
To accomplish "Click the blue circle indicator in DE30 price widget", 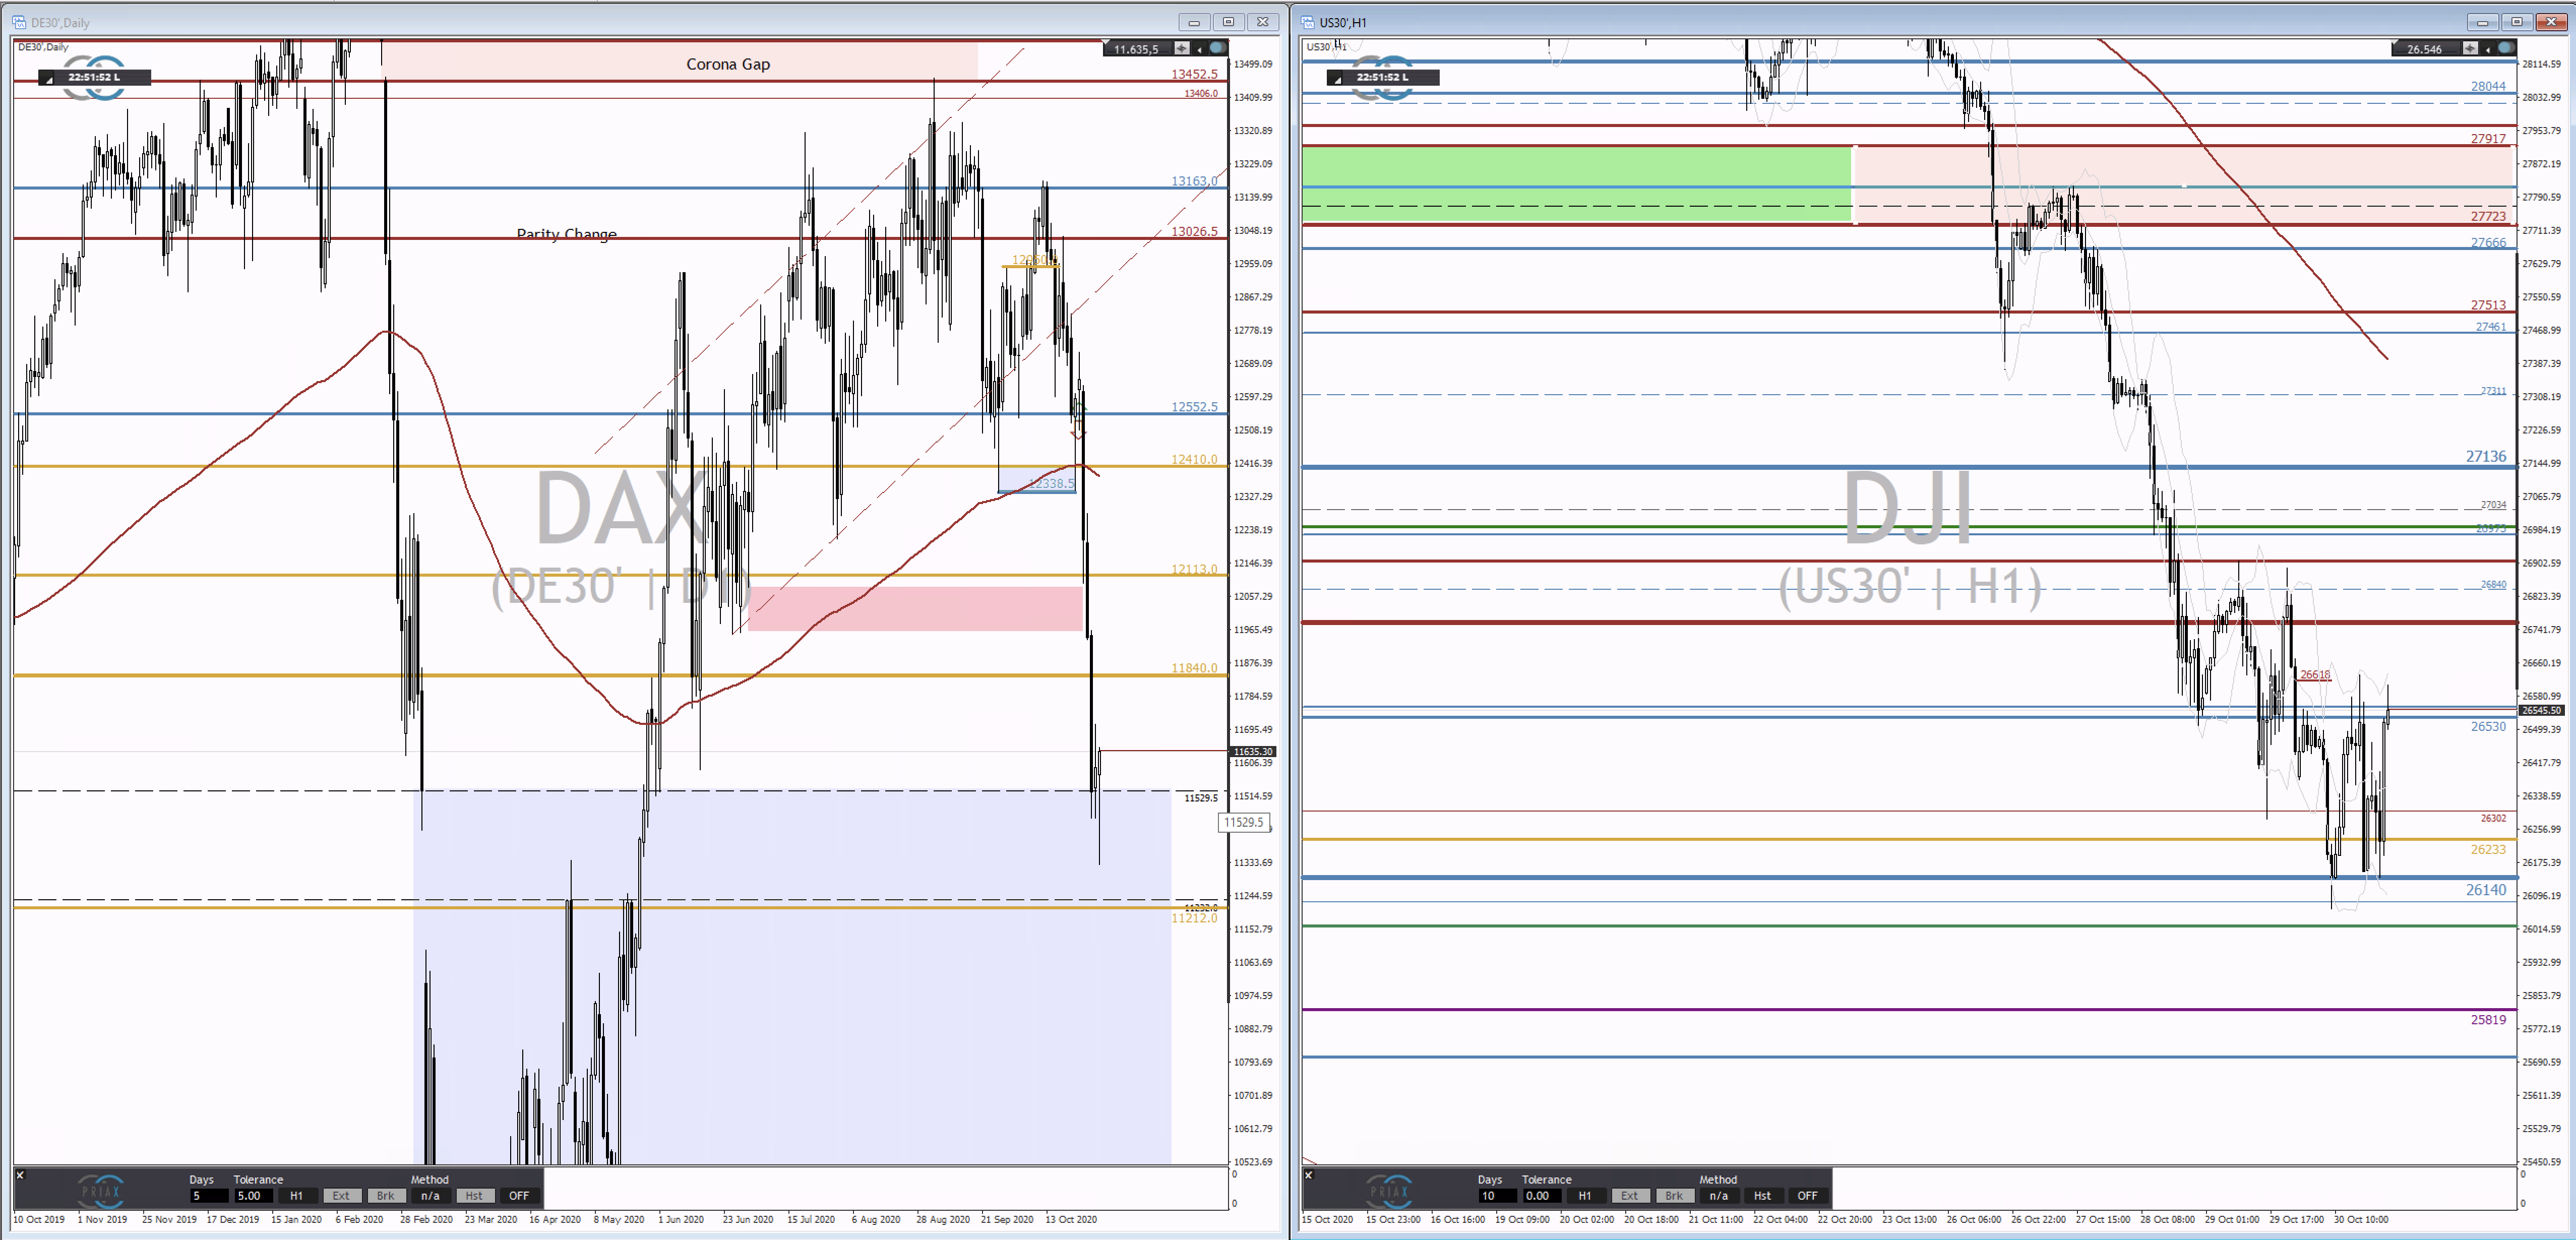I will [1217, 48].
